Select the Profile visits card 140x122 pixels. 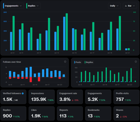(127, 97)
